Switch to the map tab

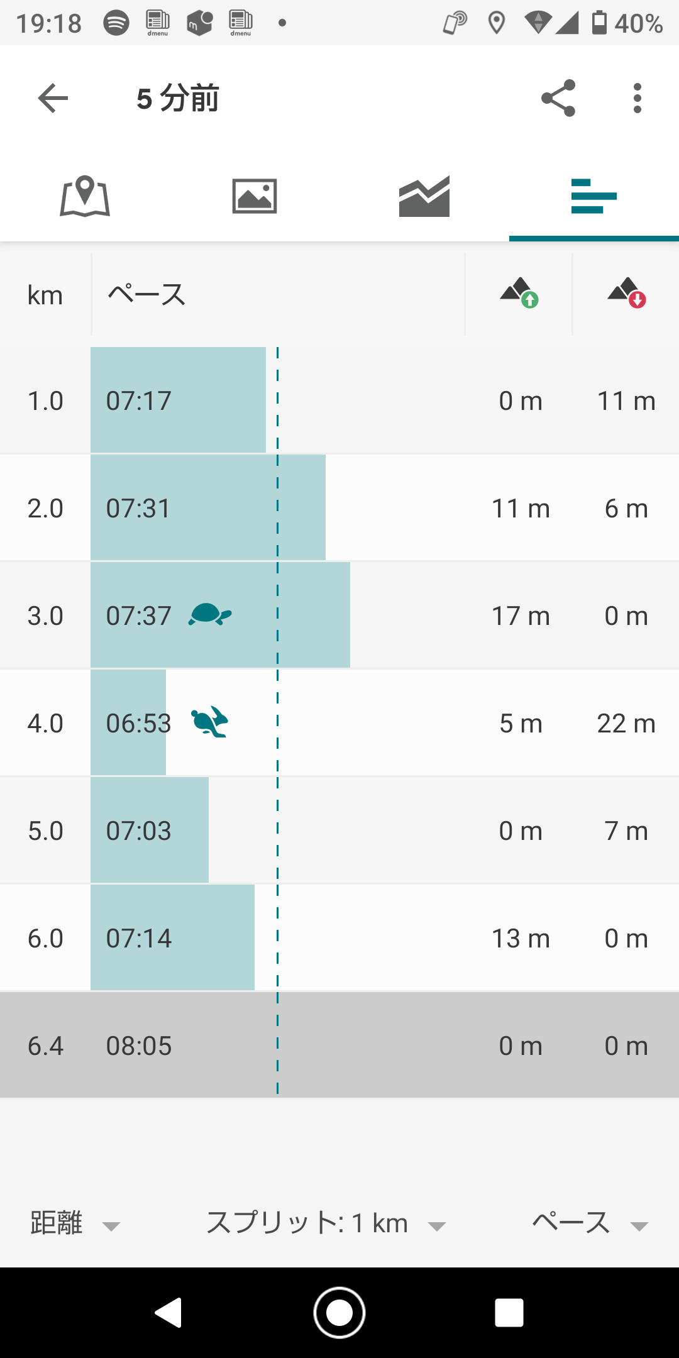(x=85, y=196)
